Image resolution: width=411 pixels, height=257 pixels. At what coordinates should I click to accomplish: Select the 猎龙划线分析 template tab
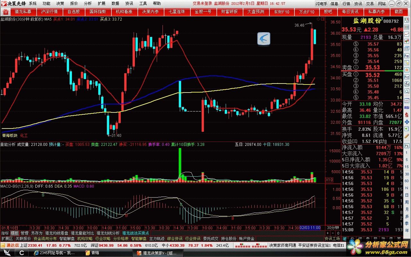(108, 233)
